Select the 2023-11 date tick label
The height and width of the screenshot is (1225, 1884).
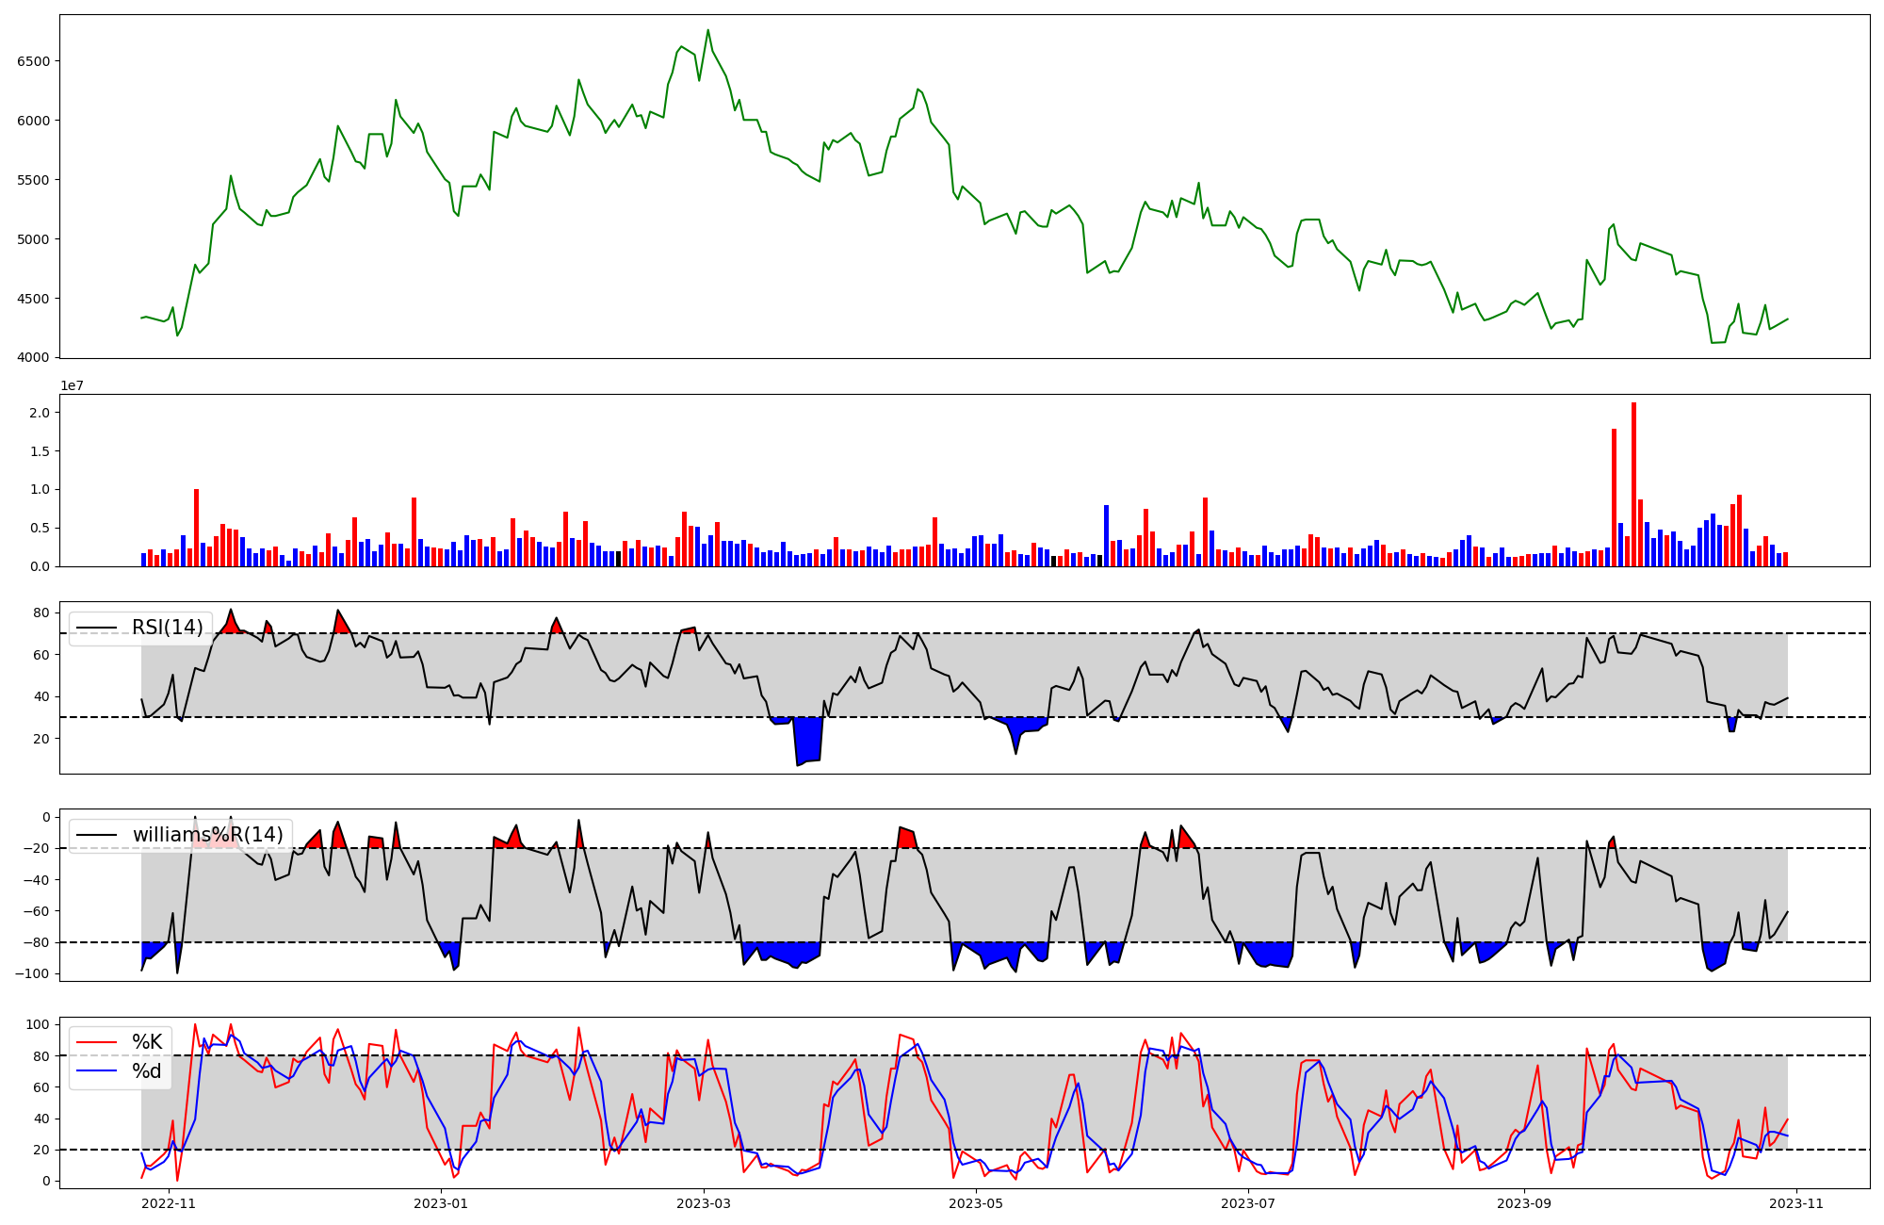click(1796, 1203)
